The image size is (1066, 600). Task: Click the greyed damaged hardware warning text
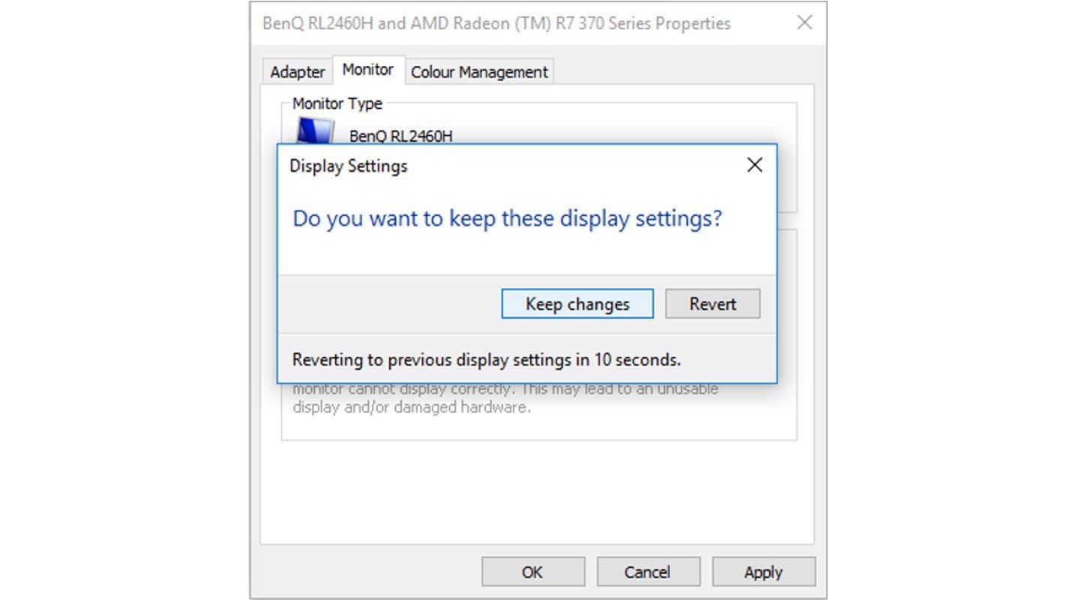click(505, 399)
